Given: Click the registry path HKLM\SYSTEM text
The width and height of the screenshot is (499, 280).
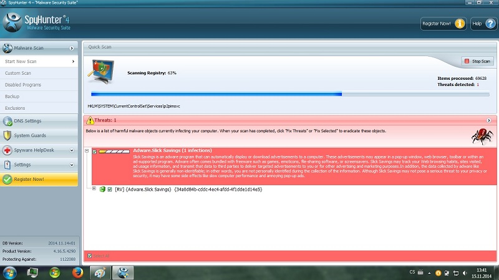Looking at the screenshot, I should pyautogui.click(x=133, y=106).
